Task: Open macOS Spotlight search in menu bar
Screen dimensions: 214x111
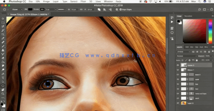Action: [199, 2]
